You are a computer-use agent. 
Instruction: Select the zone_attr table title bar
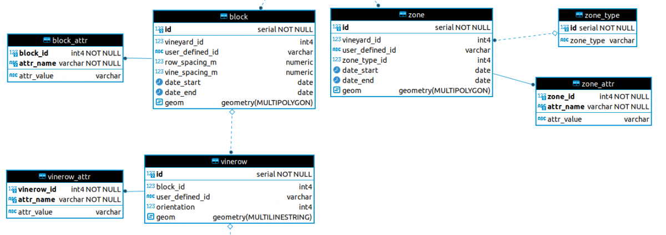click(x=593, y=84)
